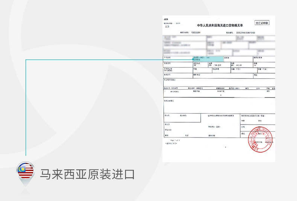The height and width of the screenshot is (201, 297).
Task: Click the teal dot at connector line end
Action: [193, 59]
